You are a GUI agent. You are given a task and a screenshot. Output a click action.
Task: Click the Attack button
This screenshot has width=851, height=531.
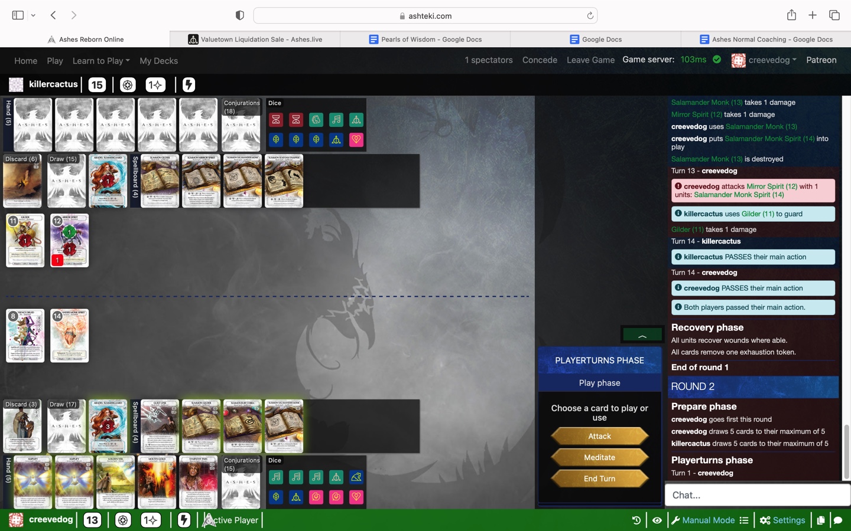(x=599, y=436)
